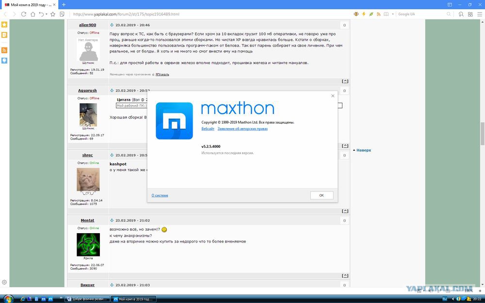Open the quick access grid icon
The width and height of the screenshot is (485, 303).
(470, 14)
